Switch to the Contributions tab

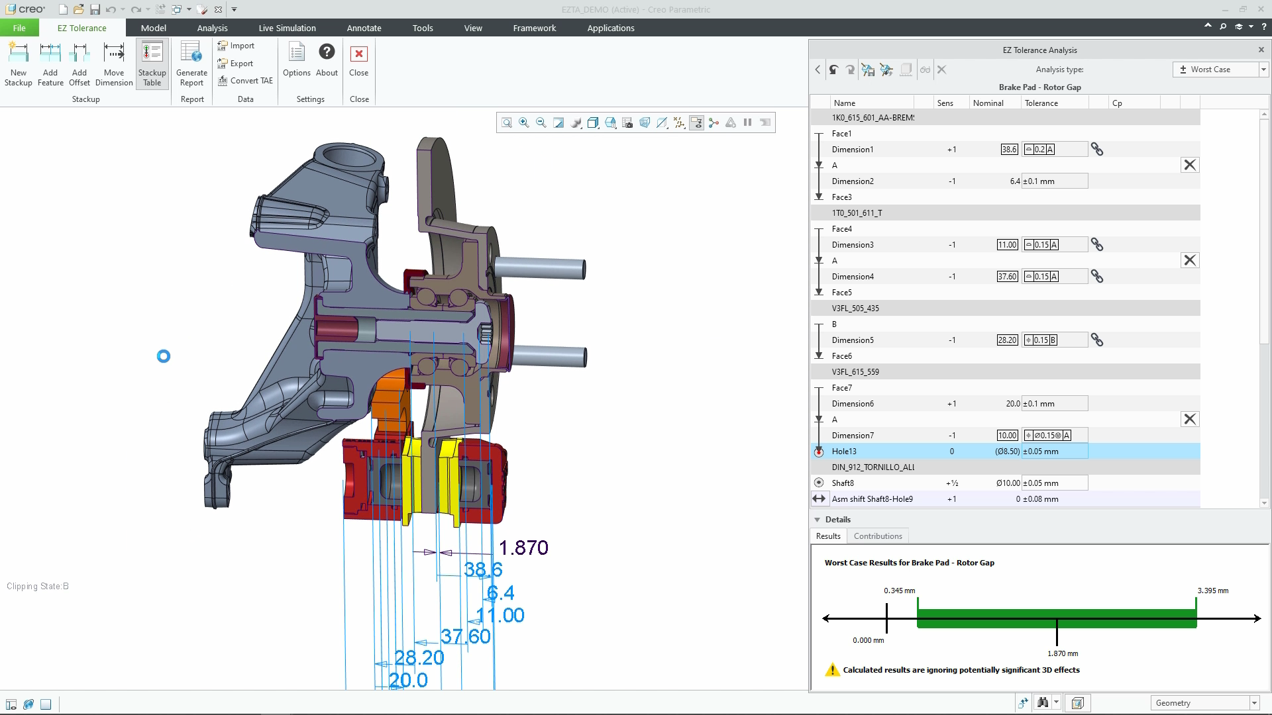(878, 536)
